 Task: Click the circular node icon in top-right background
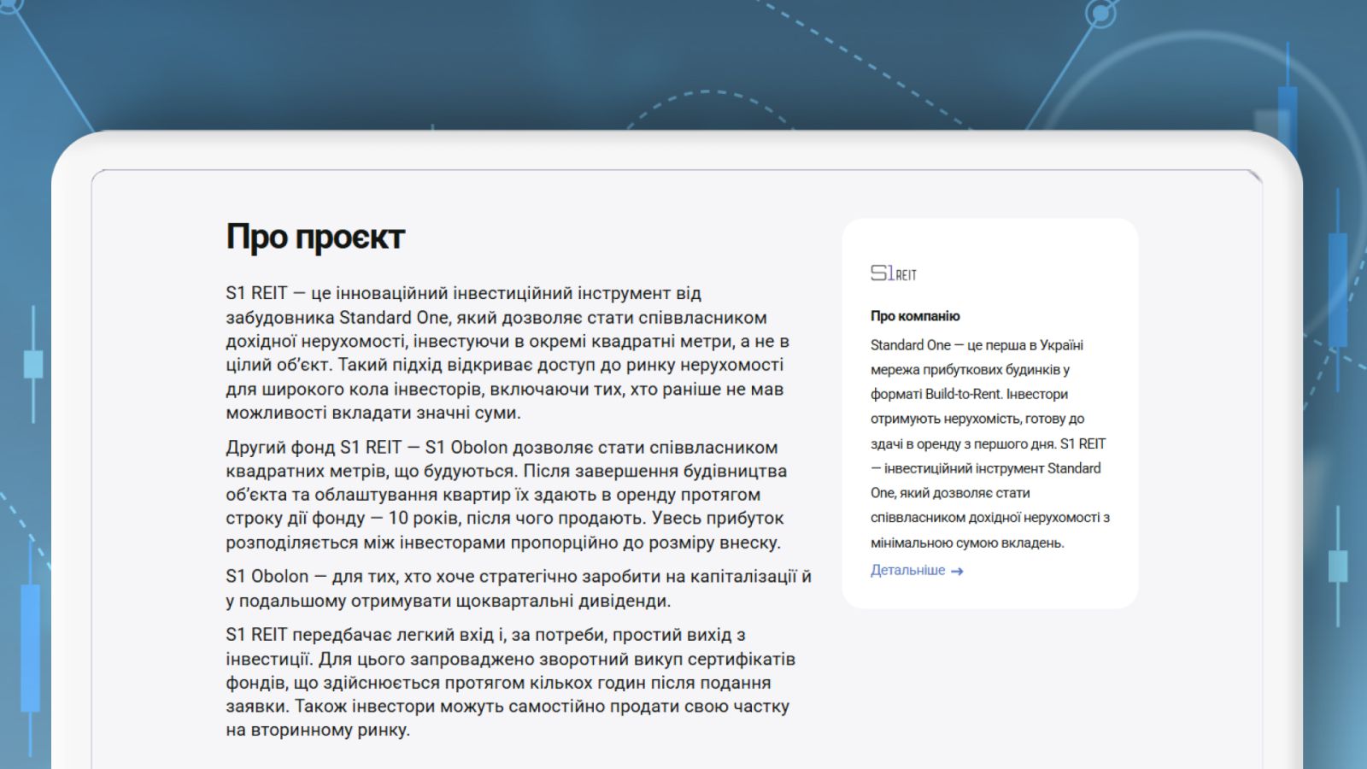(x=1101, y=14)
